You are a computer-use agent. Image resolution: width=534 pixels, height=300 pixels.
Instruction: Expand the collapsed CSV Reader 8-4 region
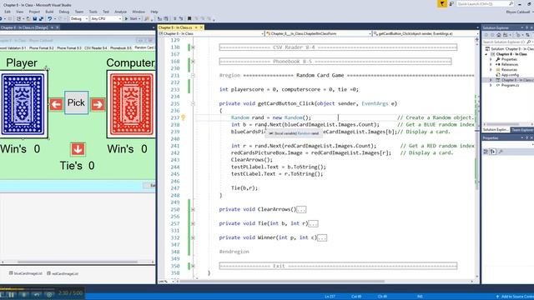point(193,47)
